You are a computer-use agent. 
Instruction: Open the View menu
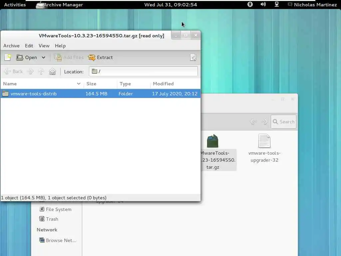(x=44, y=46)
